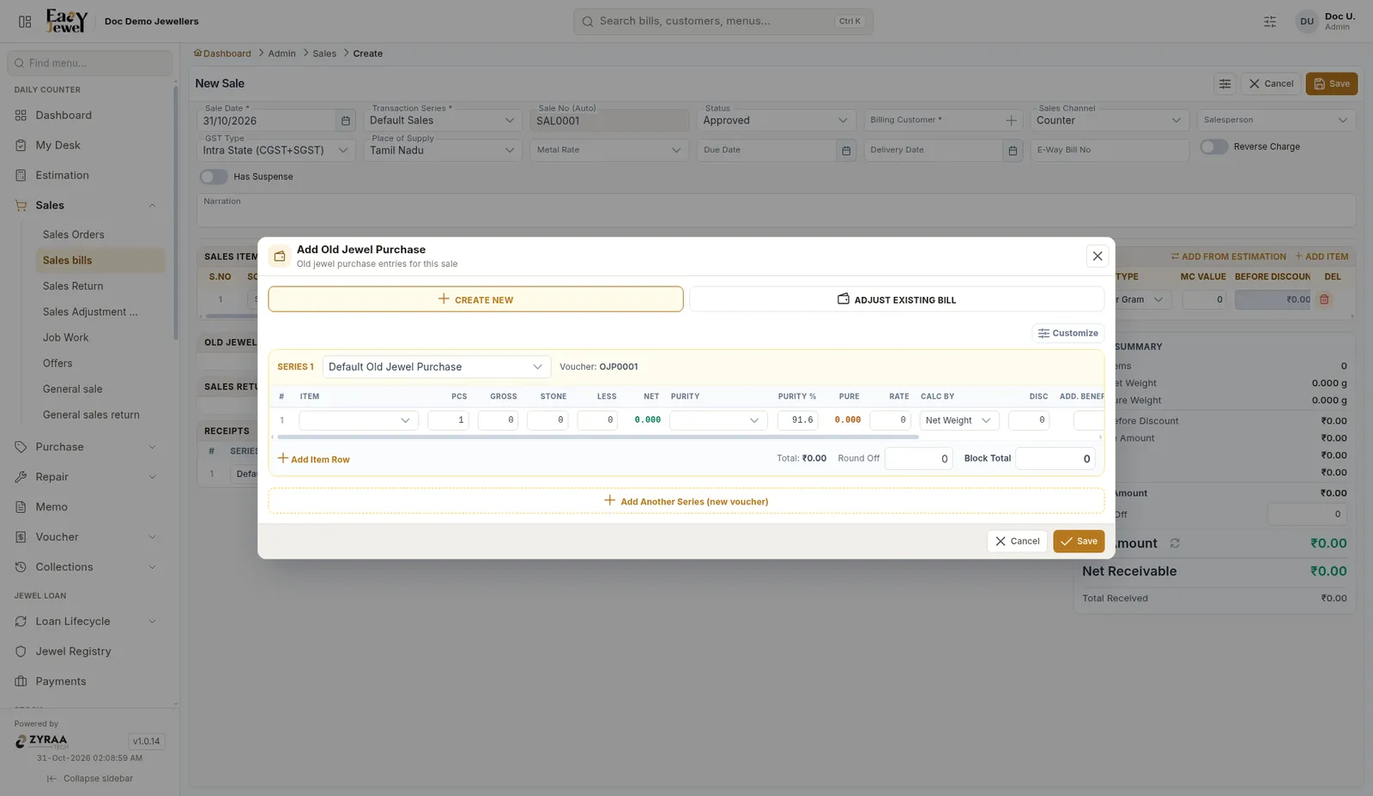The image size is (1373, 796).
Task: Toggle the Reverse Charge switch
Action: click(1213, 147)
